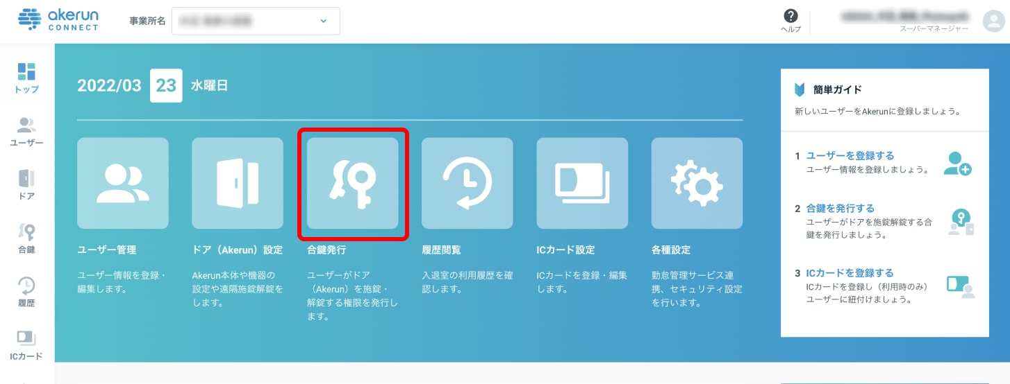1010x384 pixels.
Task: Click the user avatar icon
Action: 994,21
